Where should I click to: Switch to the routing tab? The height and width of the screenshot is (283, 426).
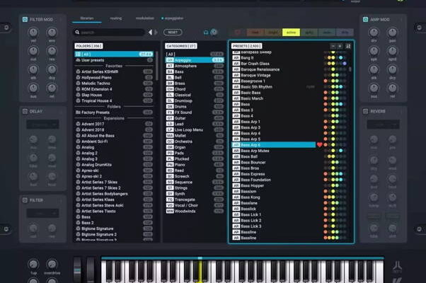[115, 18]
